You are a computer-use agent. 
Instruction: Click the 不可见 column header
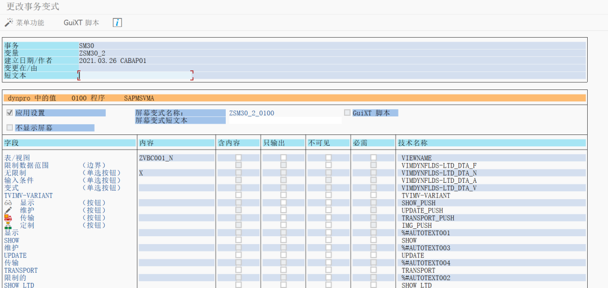point(328,143)
